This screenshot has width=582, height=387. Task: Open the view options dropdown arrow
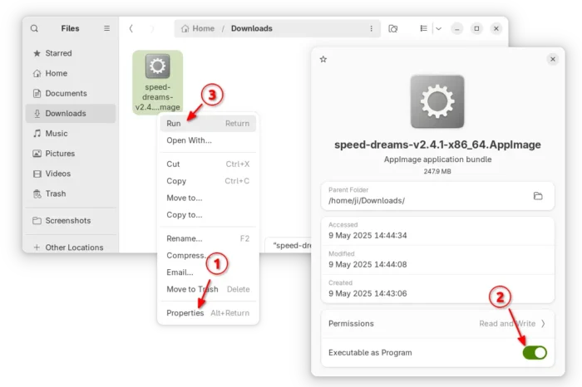coord(439,28)
